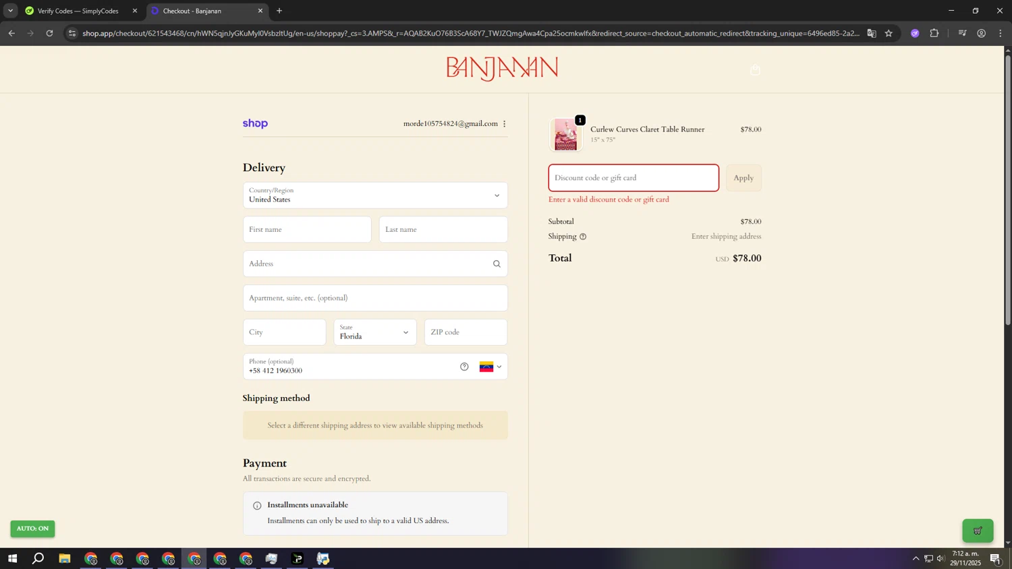This screenshot has height=569, width=1012.
Task: Open the Windows notification center
Action: pos(996,558)
